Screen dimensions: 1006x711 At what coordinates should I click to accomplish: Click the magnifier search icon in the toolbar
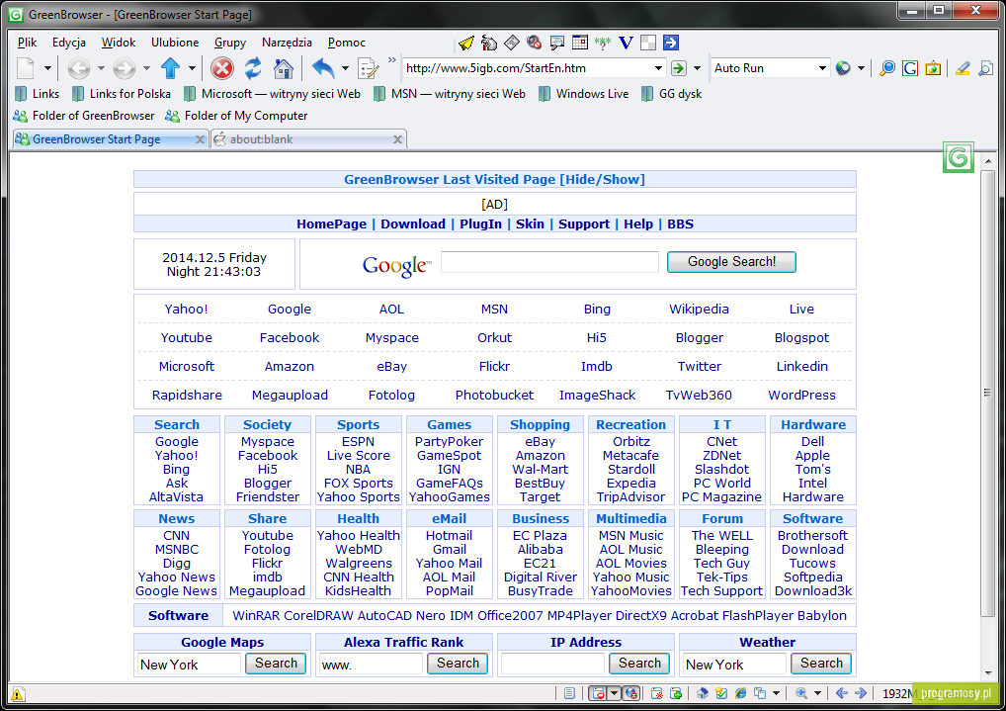[887, 68]
